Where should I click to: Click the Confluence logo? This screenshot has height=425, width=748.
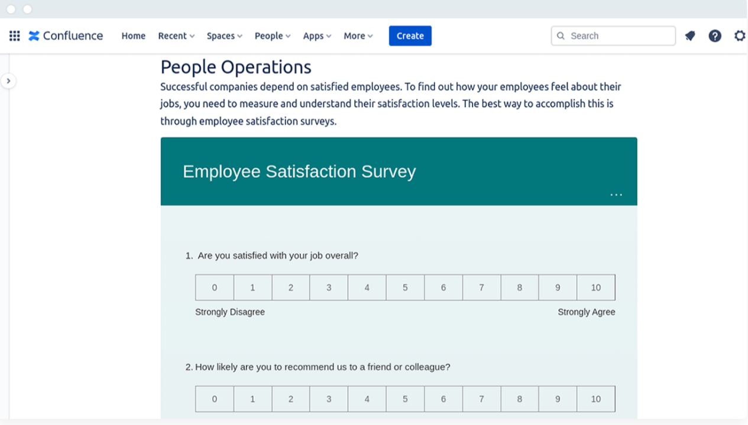click(65, 35)
